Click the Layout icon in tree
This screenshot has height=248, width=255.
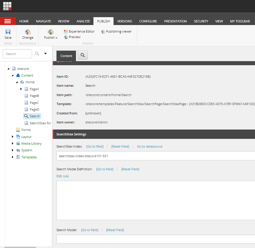[18, 137]
